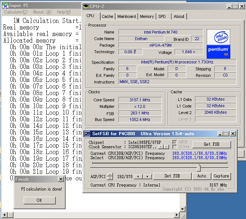The image size is (246, 219).
Task: Click the Super PI application icon
Action: click(5, 5)
